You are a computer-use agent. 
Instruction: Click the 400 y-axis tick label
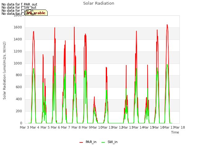[19, 99]
